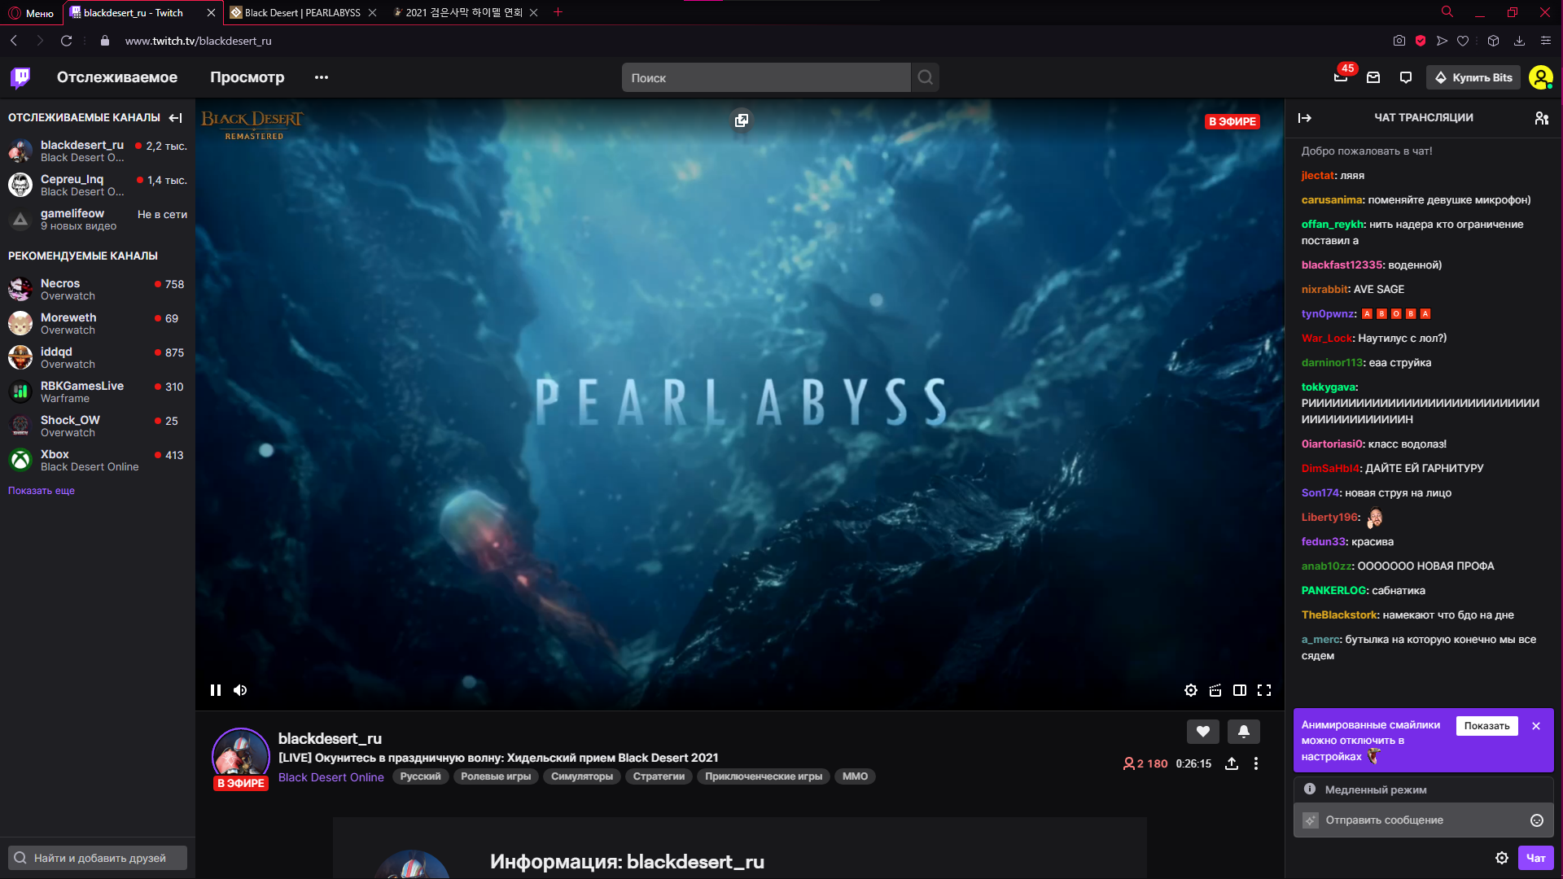Open browser easy setup menu
This screenshot has width=1563, height=879.
(x=1545, y=41)
